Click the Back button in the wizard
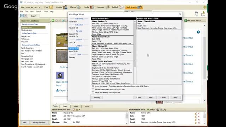The height and width of the screenshot is (127, 226). pos(139,97)
